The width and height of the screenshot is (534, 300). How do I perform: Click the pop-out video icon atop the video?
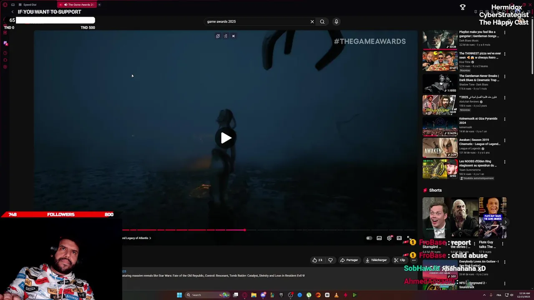(218, 36)
